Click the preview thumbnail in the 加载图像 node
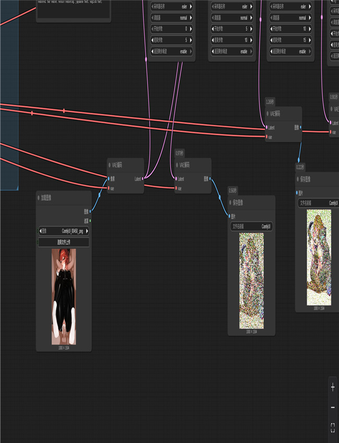 point(64,296)
